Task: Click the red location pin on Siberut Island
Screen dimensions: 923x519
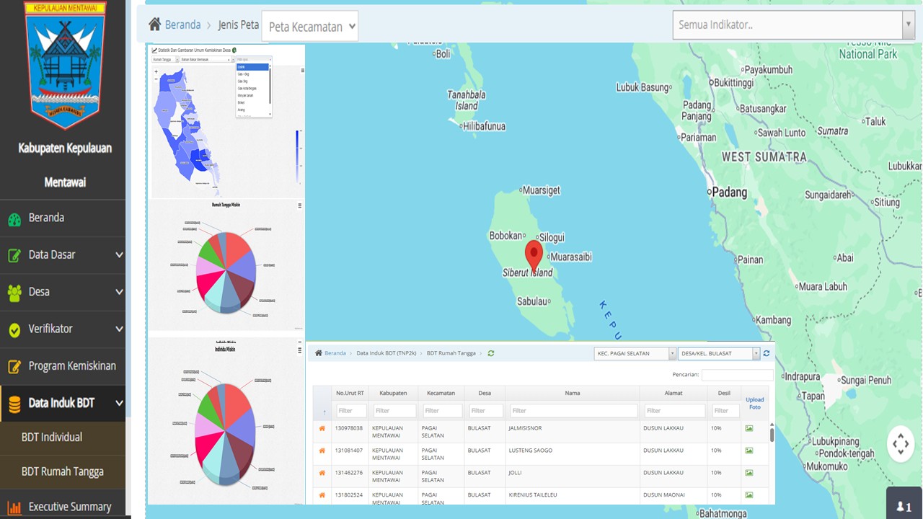Action: tap(534, 254)
